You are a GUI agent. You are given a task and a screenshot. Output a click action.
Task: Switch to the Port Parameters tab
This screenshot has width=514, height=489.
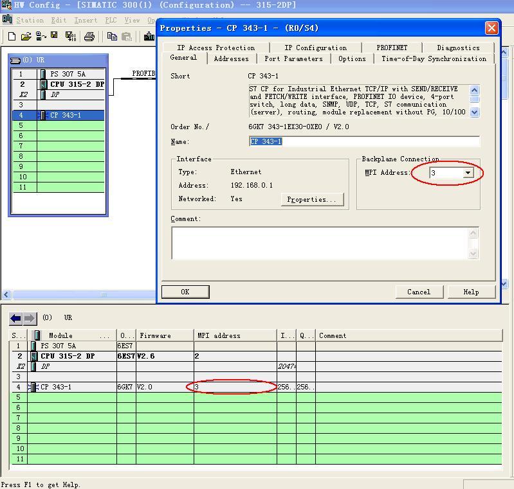(x=293, y=59)
